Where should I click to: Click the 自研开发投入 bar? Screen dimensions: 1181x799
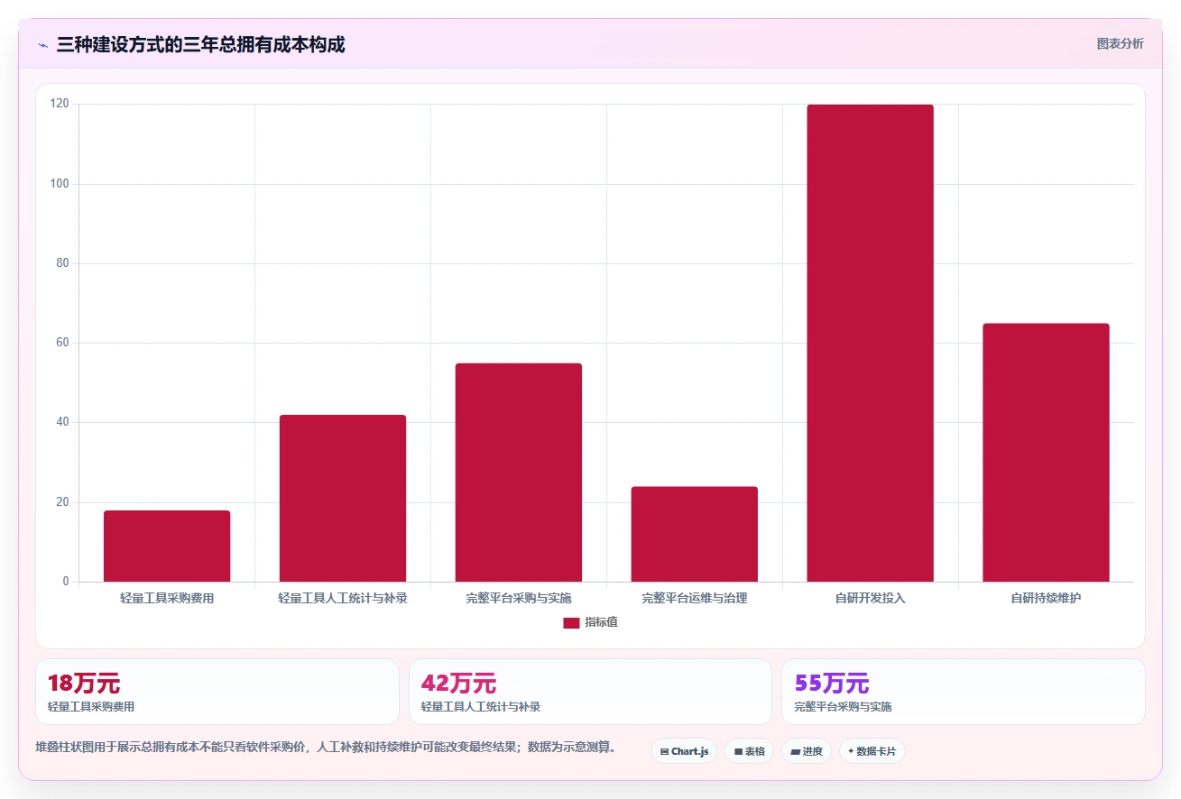click(871, 343)
